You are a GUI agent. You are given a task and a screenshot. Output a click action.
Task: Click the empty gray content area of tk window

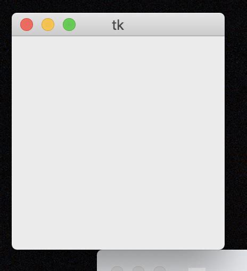pyautogui.click(x=118, y=142)
